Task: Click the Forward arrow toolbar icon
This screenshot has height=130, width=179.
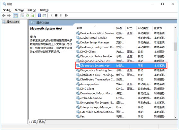Action: (9, 15)
